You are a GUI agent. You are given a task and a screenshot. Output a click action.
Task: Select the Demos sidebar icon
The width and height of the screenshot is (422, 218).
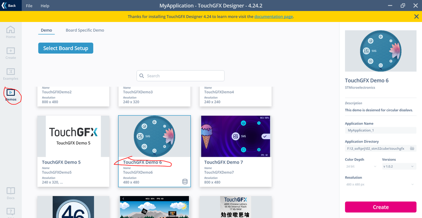(x=11, y=95)
